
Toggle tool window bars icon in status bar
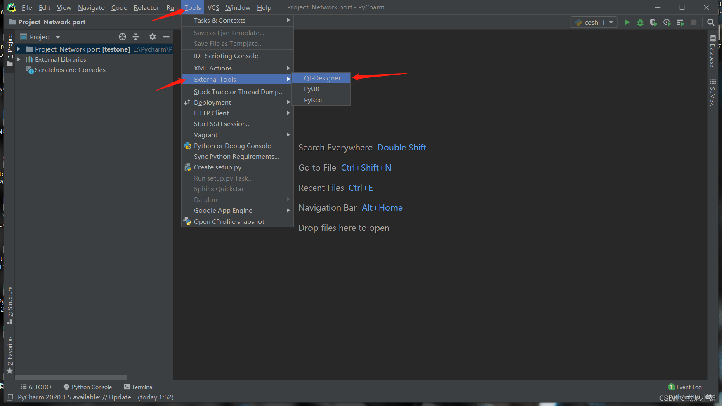point(10,397)
